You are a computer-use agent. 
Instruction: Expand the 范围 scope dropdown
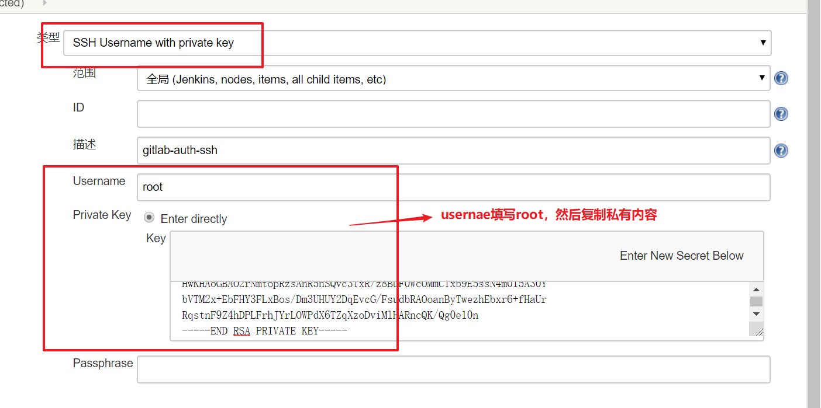453,78
